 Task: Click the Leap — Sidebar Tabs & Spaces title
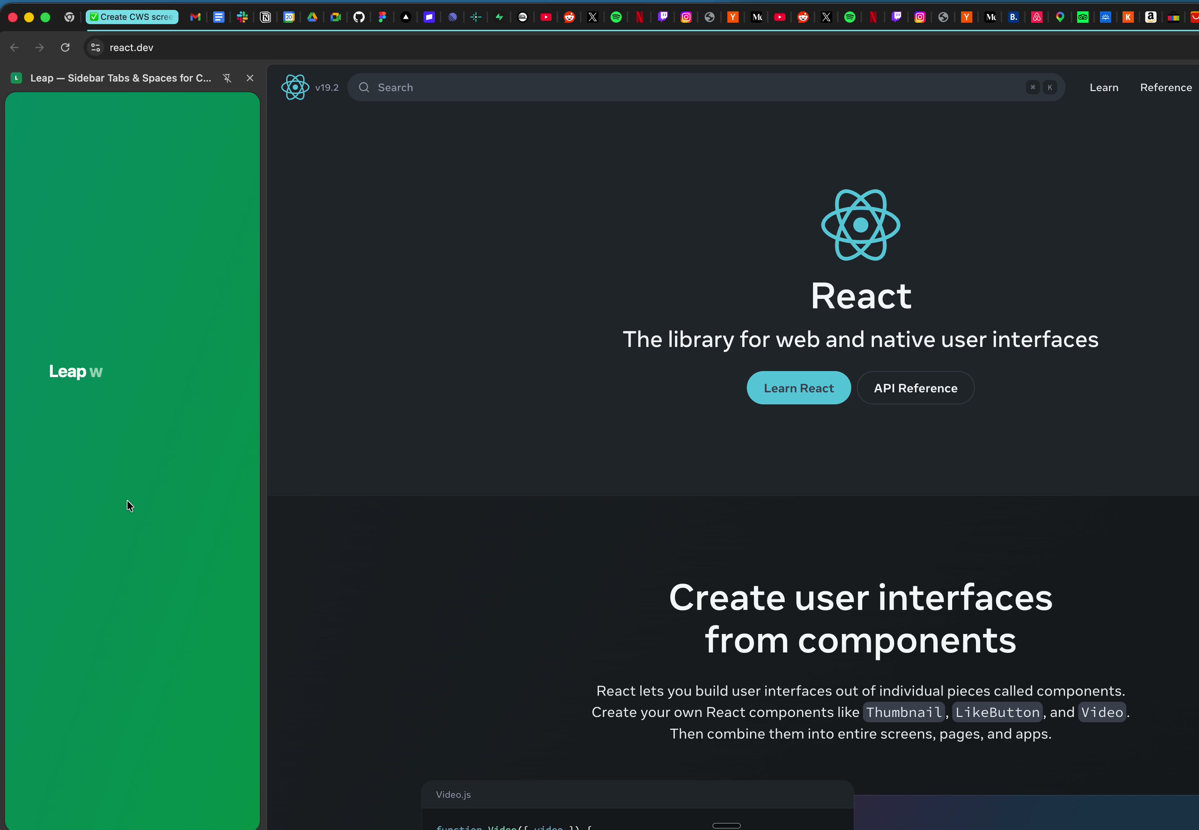[x=121, y=78]
